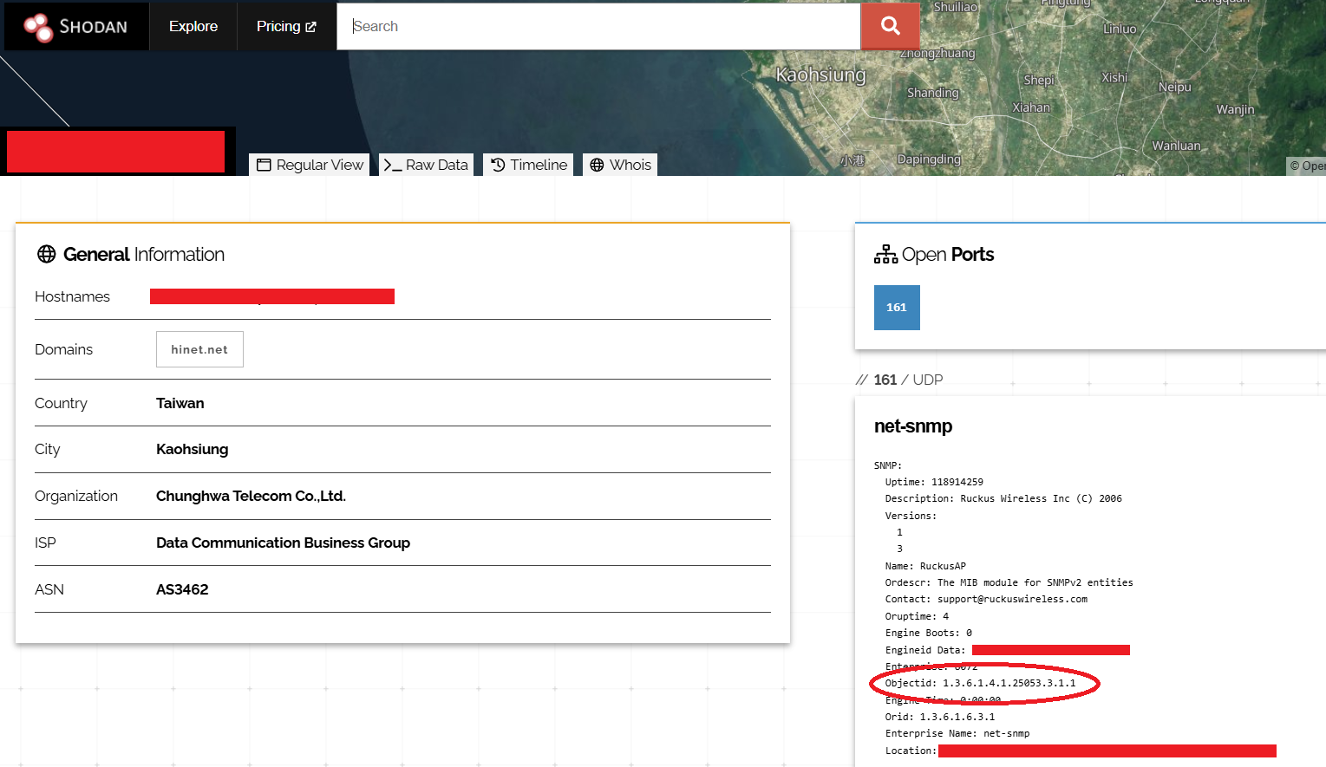Click the net-snmp product heading
The image size is (1326, 767).
pos(913,426)
